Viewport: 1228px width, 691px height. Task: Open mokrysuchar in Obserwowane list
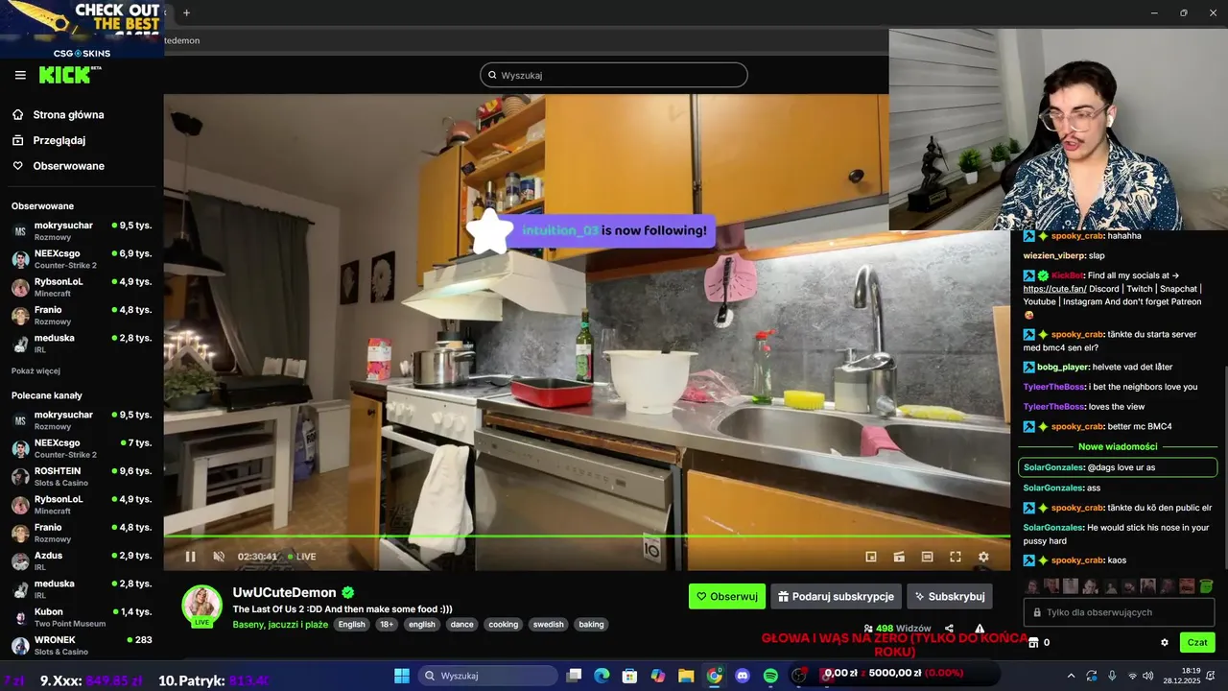(82, 230)
